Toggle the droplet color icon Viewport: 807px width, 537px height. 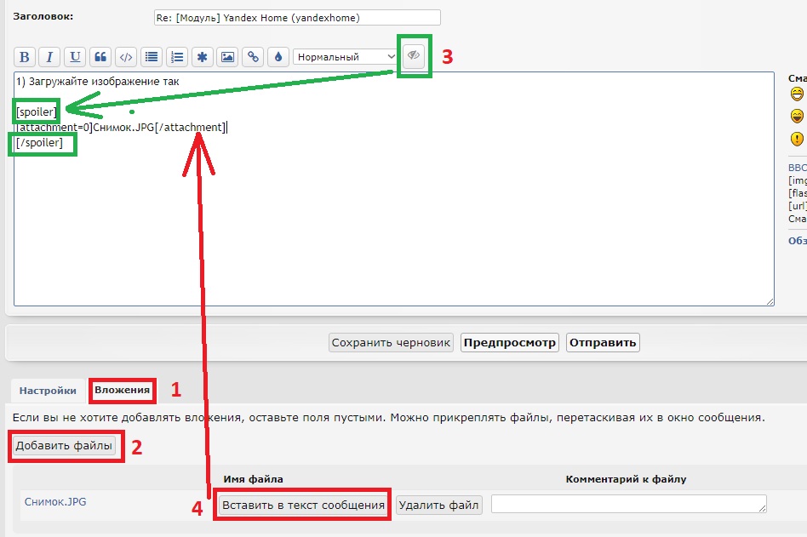point(278,57)
